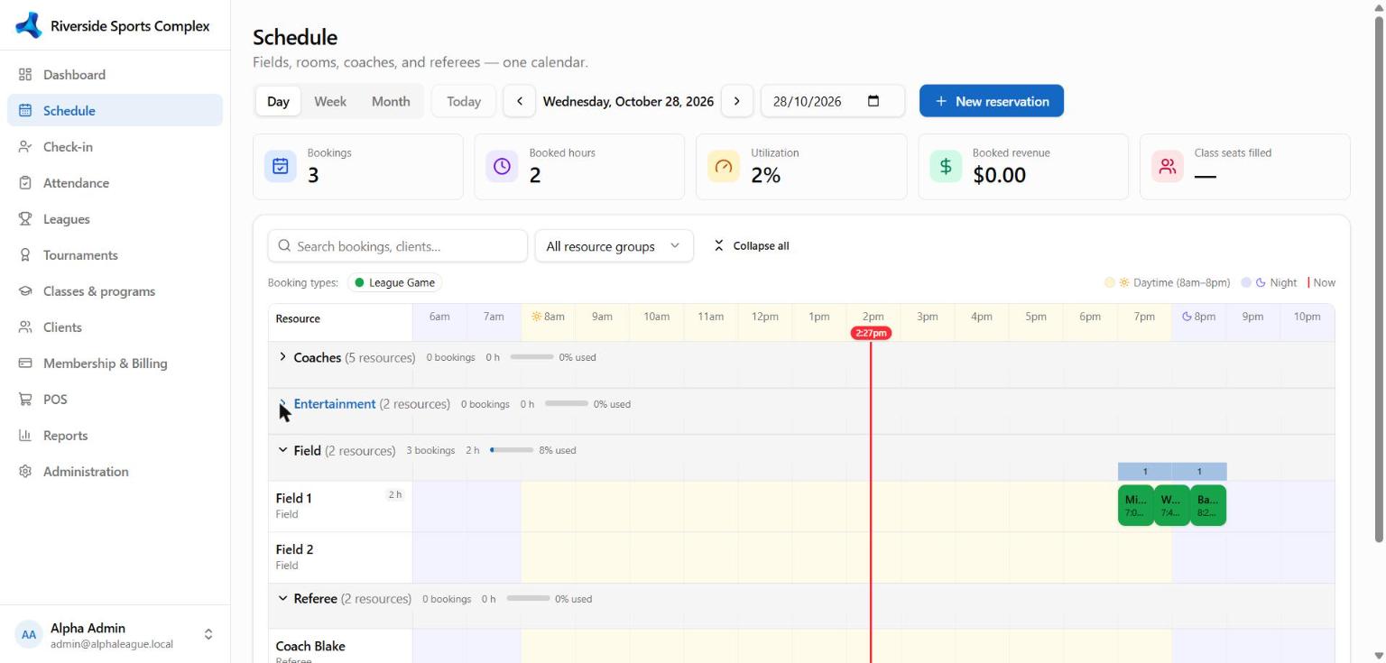Screen dimensions: 1386x663
Task: Click the Dashboard grid icon in sidebar
Action: pos(25,75)
